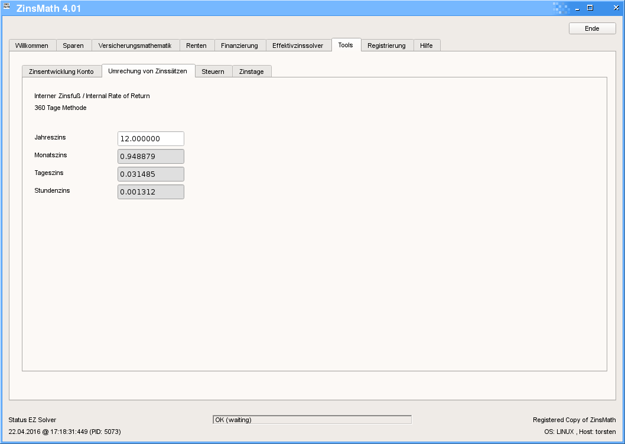Click the OK (waiting) status bar field
The height and width of the screenshot is (444, 625).
(312, 420)
